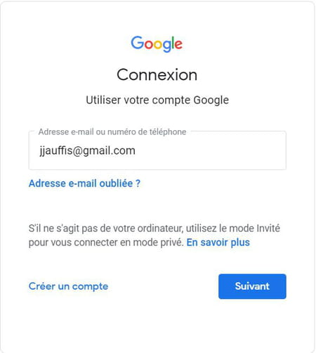Click the 'Utiliser votre compte Google' subtitle

click(x=157, y=100)
